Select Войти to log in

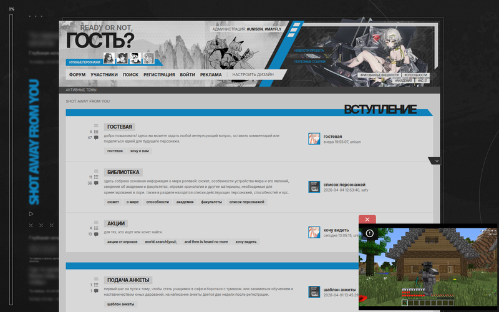pos(187,74)
